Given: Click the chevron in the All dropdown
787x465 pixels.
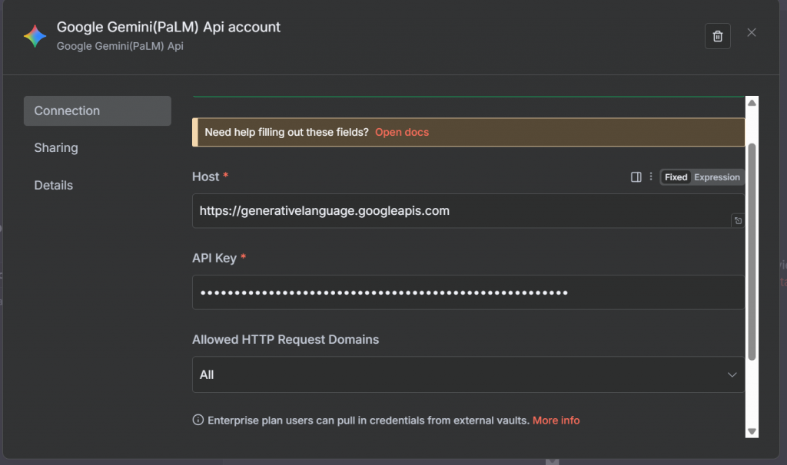Looking at the screenshot, I should point(732,374).
